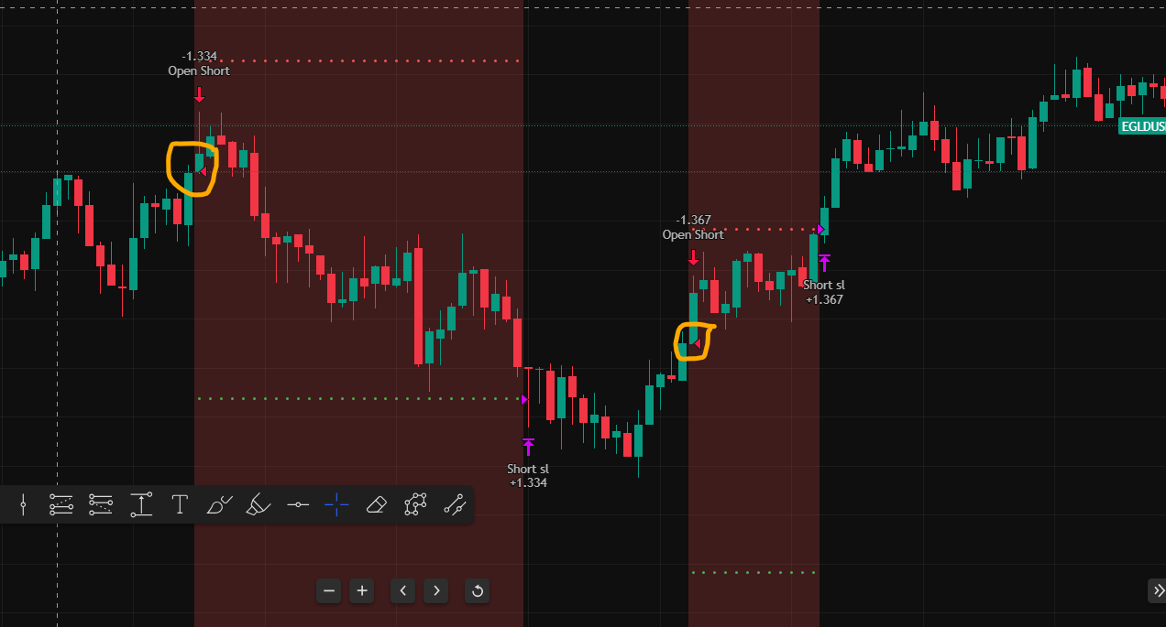The height and width of the screenshot is (627, 1166).
Task: Click the double-chevron jump to latest bar
Action: [1158, 590]
